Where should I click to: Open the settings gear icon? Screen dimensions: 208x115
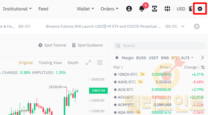[200, 9]
